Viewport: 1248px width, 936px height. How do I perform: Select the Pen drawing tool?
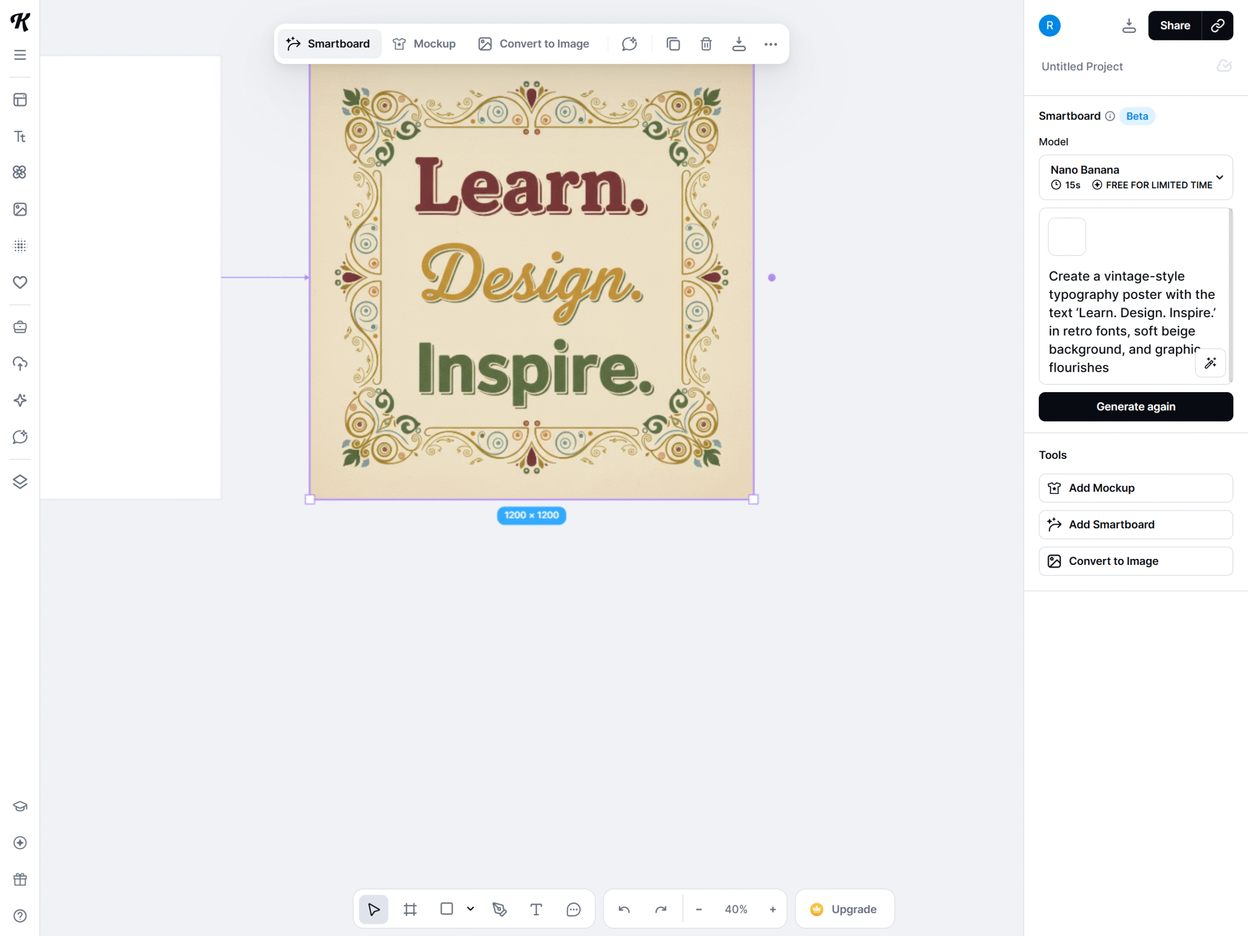tap(499, 909)
